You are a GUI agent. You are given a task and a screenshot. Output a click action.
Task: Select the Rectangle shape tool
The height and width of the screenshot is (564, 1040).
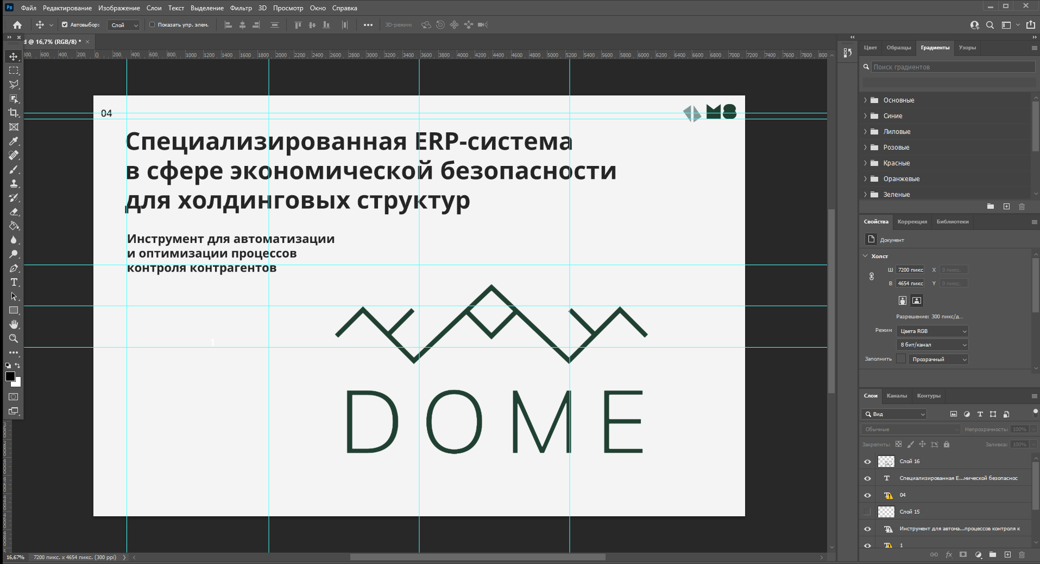pos(14,310)
